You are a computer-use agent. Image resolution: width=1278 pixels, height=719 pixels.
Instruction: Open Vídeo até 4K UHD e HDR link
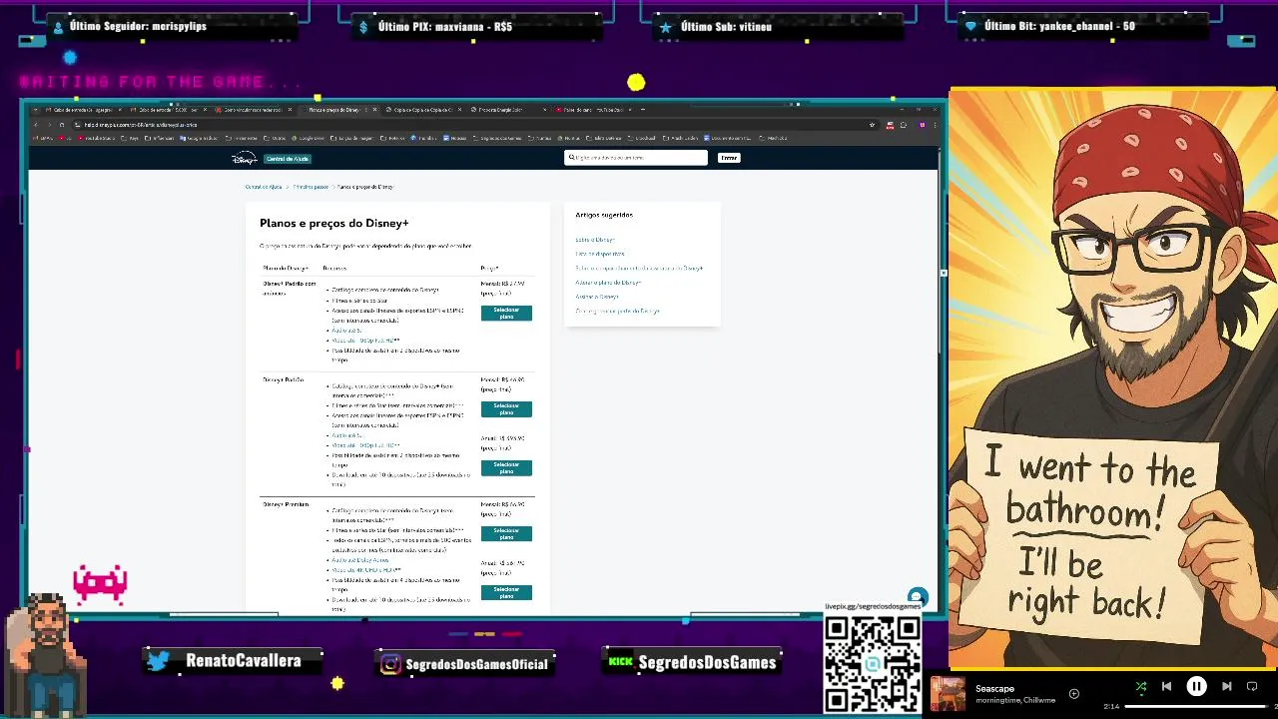(366, 570)
